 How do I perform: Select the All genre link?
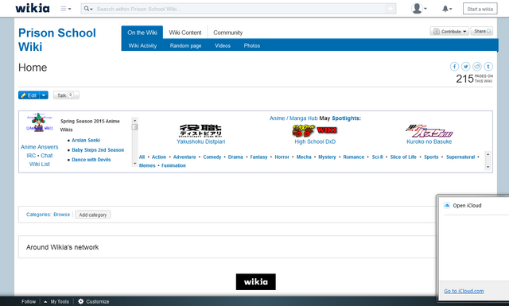(142, 157)
